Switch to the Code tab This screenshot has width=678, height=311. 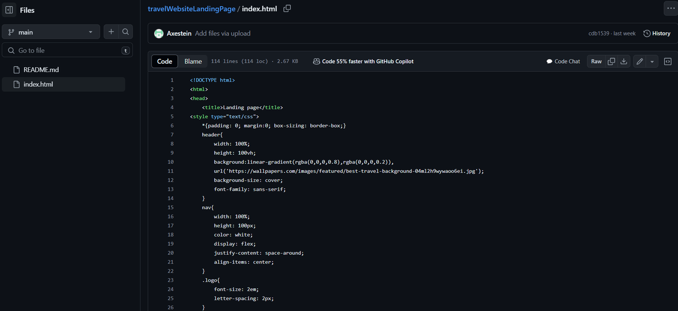(164, 61)
